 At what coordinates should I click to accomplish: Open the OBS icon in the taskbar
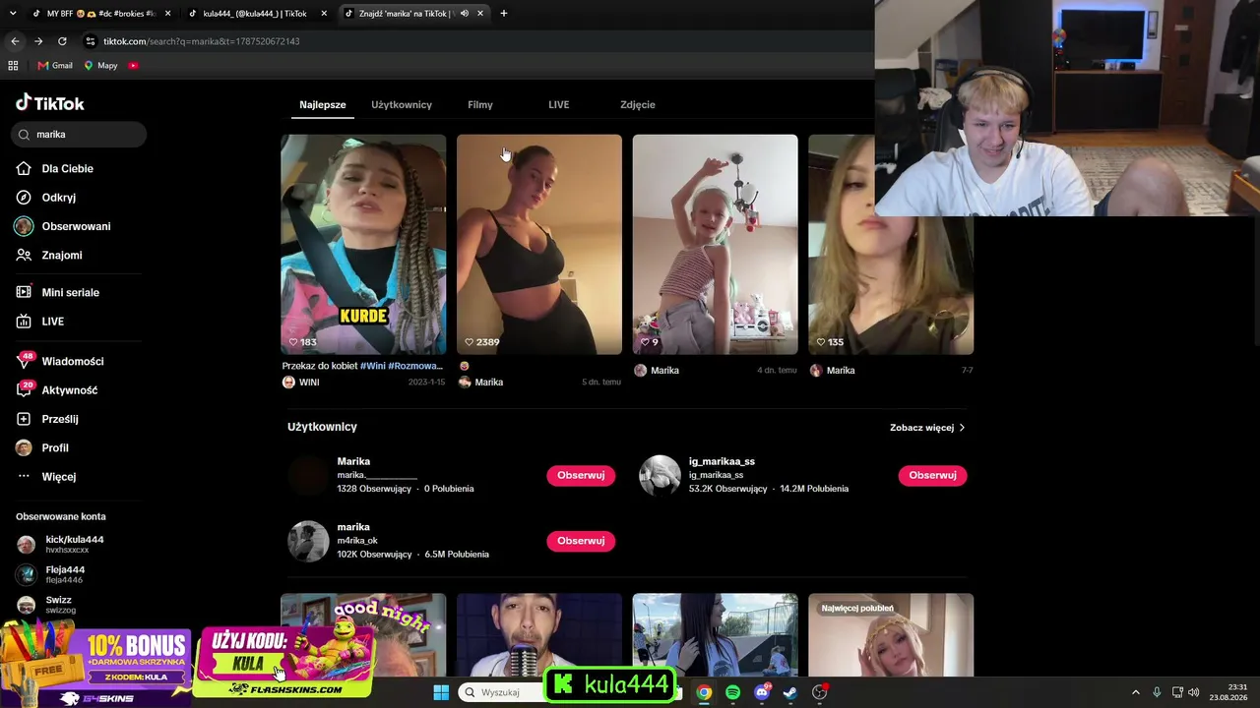(820, 692)
